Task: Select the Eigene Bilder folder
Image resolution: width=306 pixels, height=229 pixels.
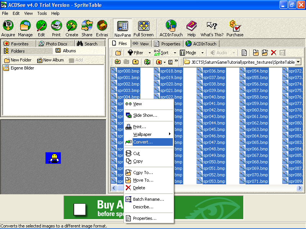Action: click(x=22, y=68)
